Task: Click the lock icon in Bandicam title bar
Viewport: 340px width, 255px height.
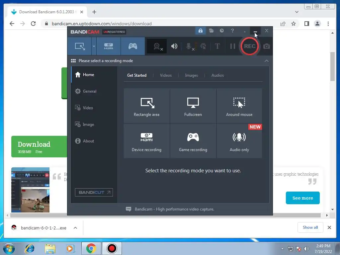Action: (200, 31)
